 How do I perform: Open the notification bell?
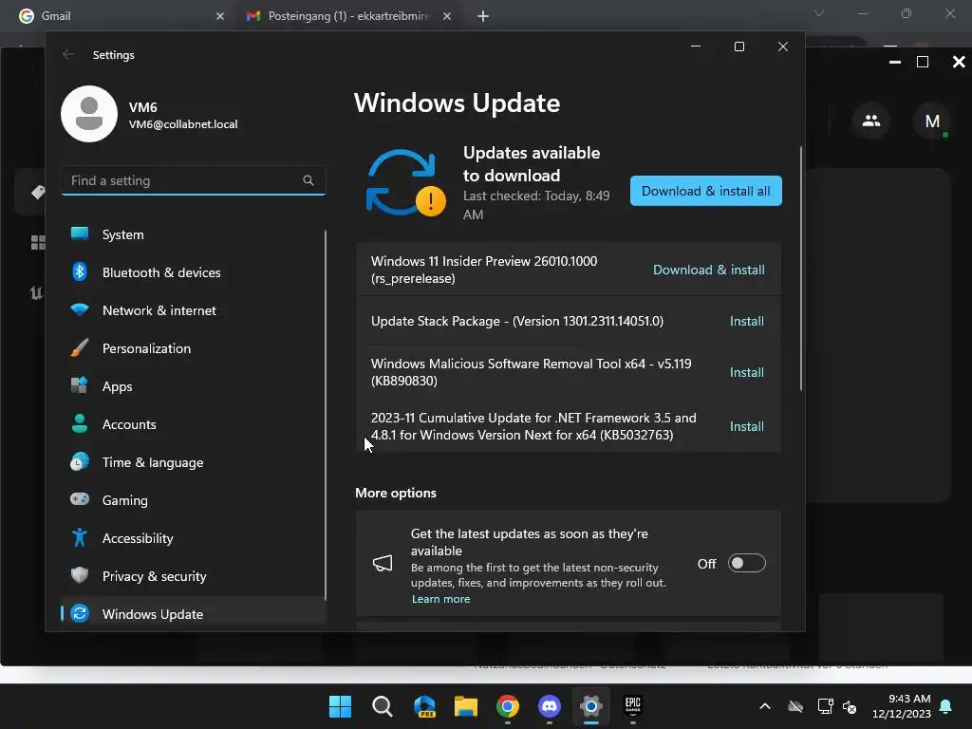pos(946,706)
